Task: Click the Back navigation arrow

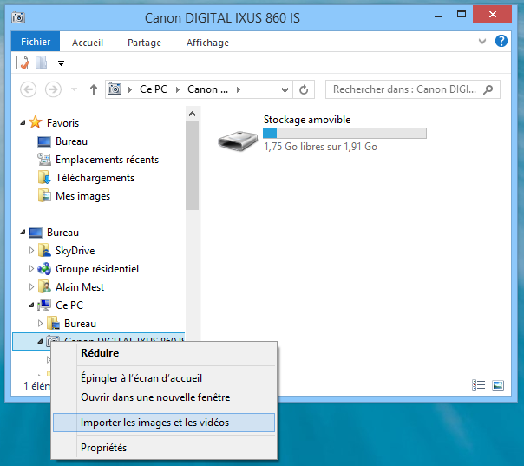Action: 28,89
